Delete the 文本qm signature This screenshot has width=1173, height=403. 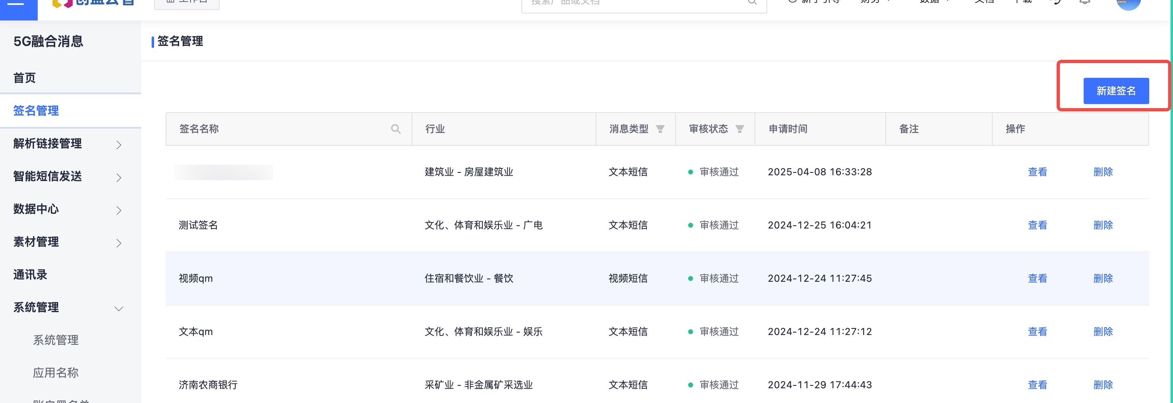click(x=1103, y=332)
